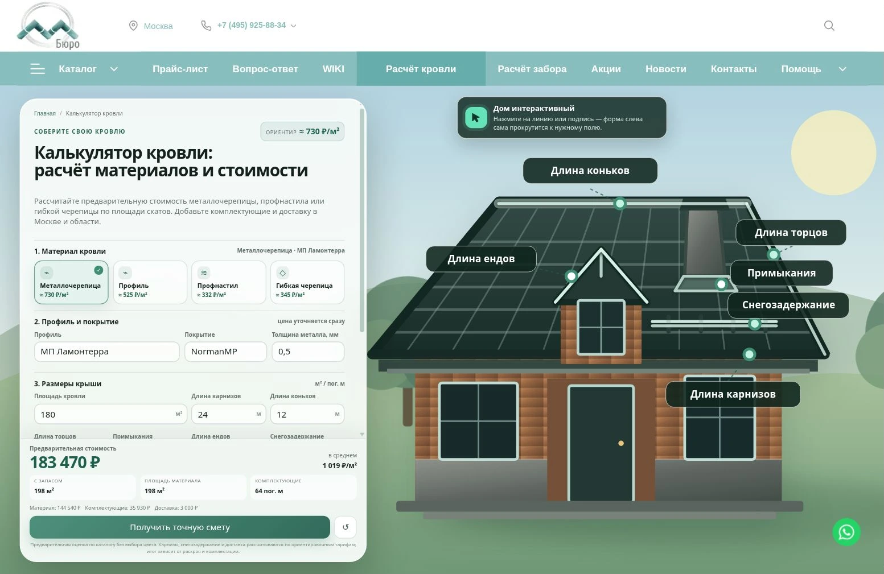Image resolution: width=884 pixels, height=574 pixels.
Task: Open the Акции menu item
Action: pyautogui.click(x=606, y=69)
